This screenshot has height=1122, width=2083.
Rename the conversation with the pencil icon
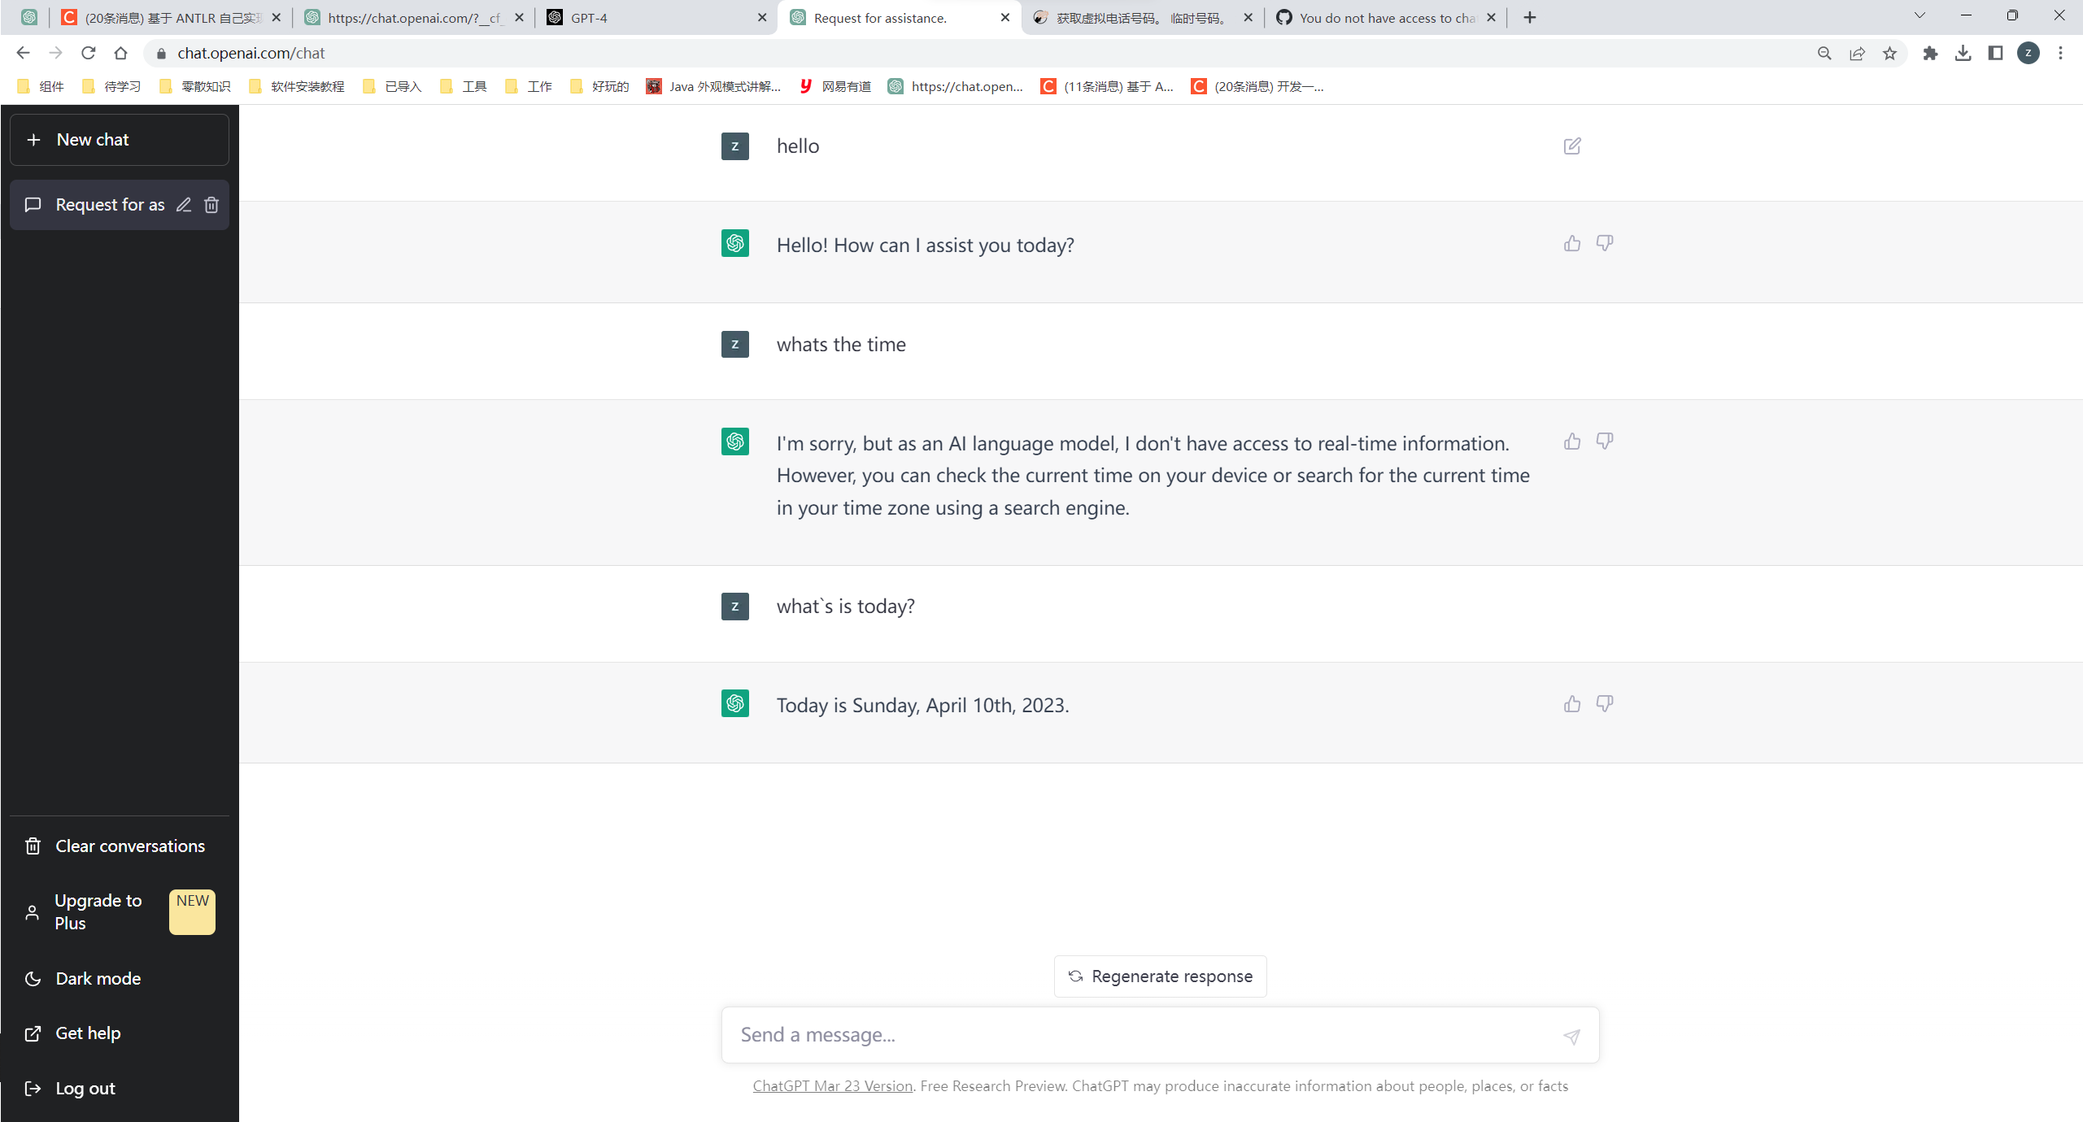point(182,205)
